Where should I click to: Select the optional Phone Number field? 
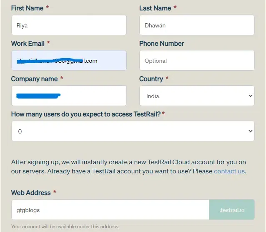pos(196,61)
